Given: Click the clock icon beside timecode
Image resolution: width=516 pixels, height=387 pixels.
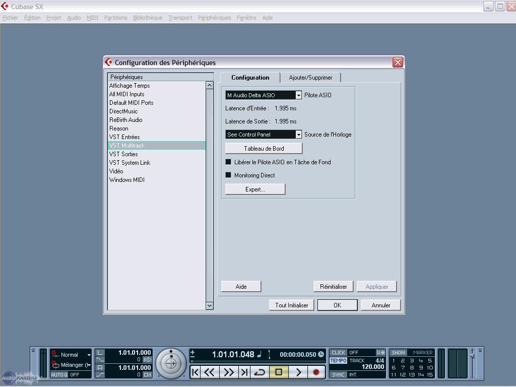Looking at the screenshot, I should (321, 354).
